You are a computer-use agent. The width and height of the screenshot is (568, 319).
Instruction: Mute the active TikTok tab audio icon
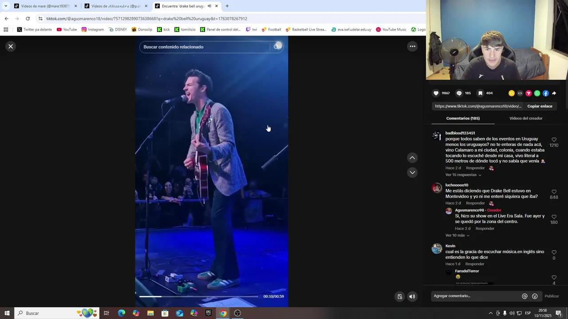pyautogui.click(x=209, y=6)
